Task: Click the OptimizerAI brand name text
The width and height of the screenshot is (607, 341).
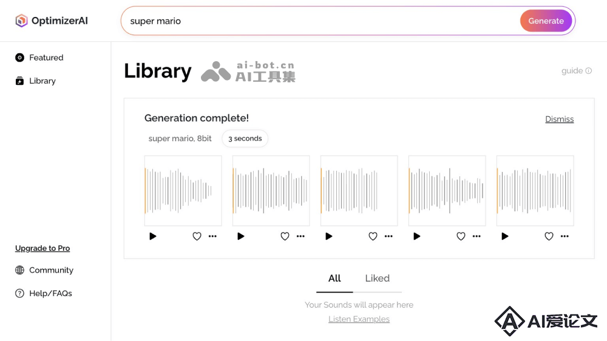Action: 59,21
